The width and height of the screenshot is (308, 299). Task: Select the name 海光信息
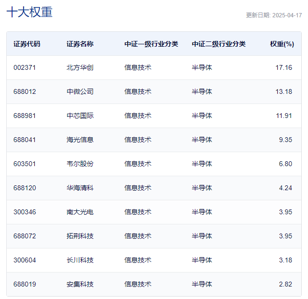pos(80,140)
